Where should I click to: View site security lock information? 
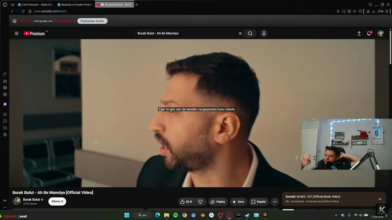click(x=30, y=11)
